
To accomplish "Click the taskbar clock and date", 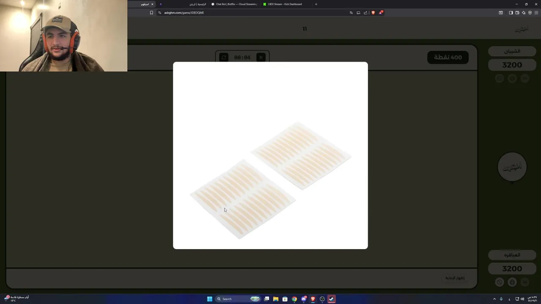I will (532, 299).
